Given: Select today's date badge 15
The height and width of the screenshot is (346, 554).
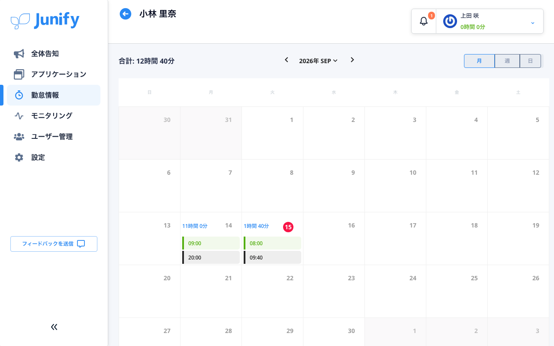Looking at the screenshot, I should tap(288, 227).
